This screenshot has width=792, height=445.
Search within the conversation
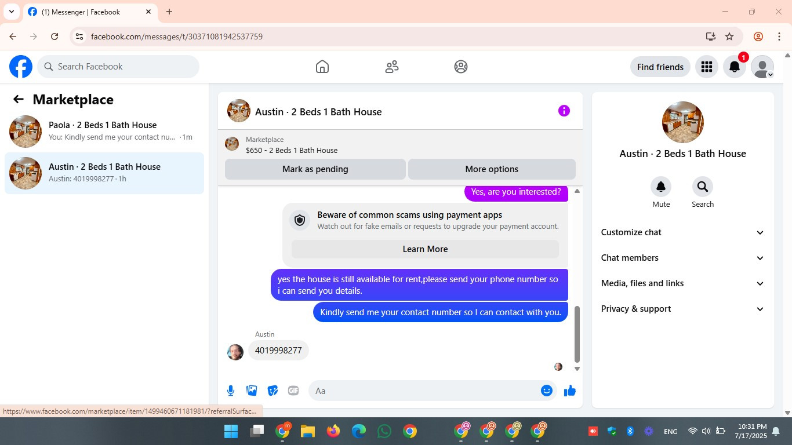pyautogui.click(x=703, y=187)
